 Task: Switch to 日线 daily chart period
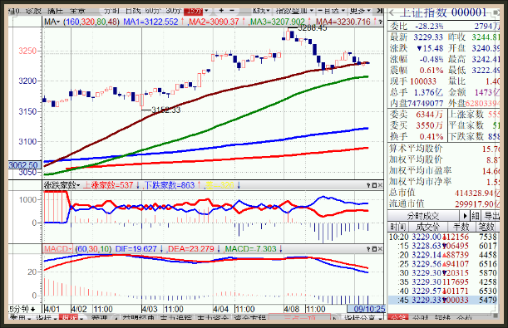[133, 11]
